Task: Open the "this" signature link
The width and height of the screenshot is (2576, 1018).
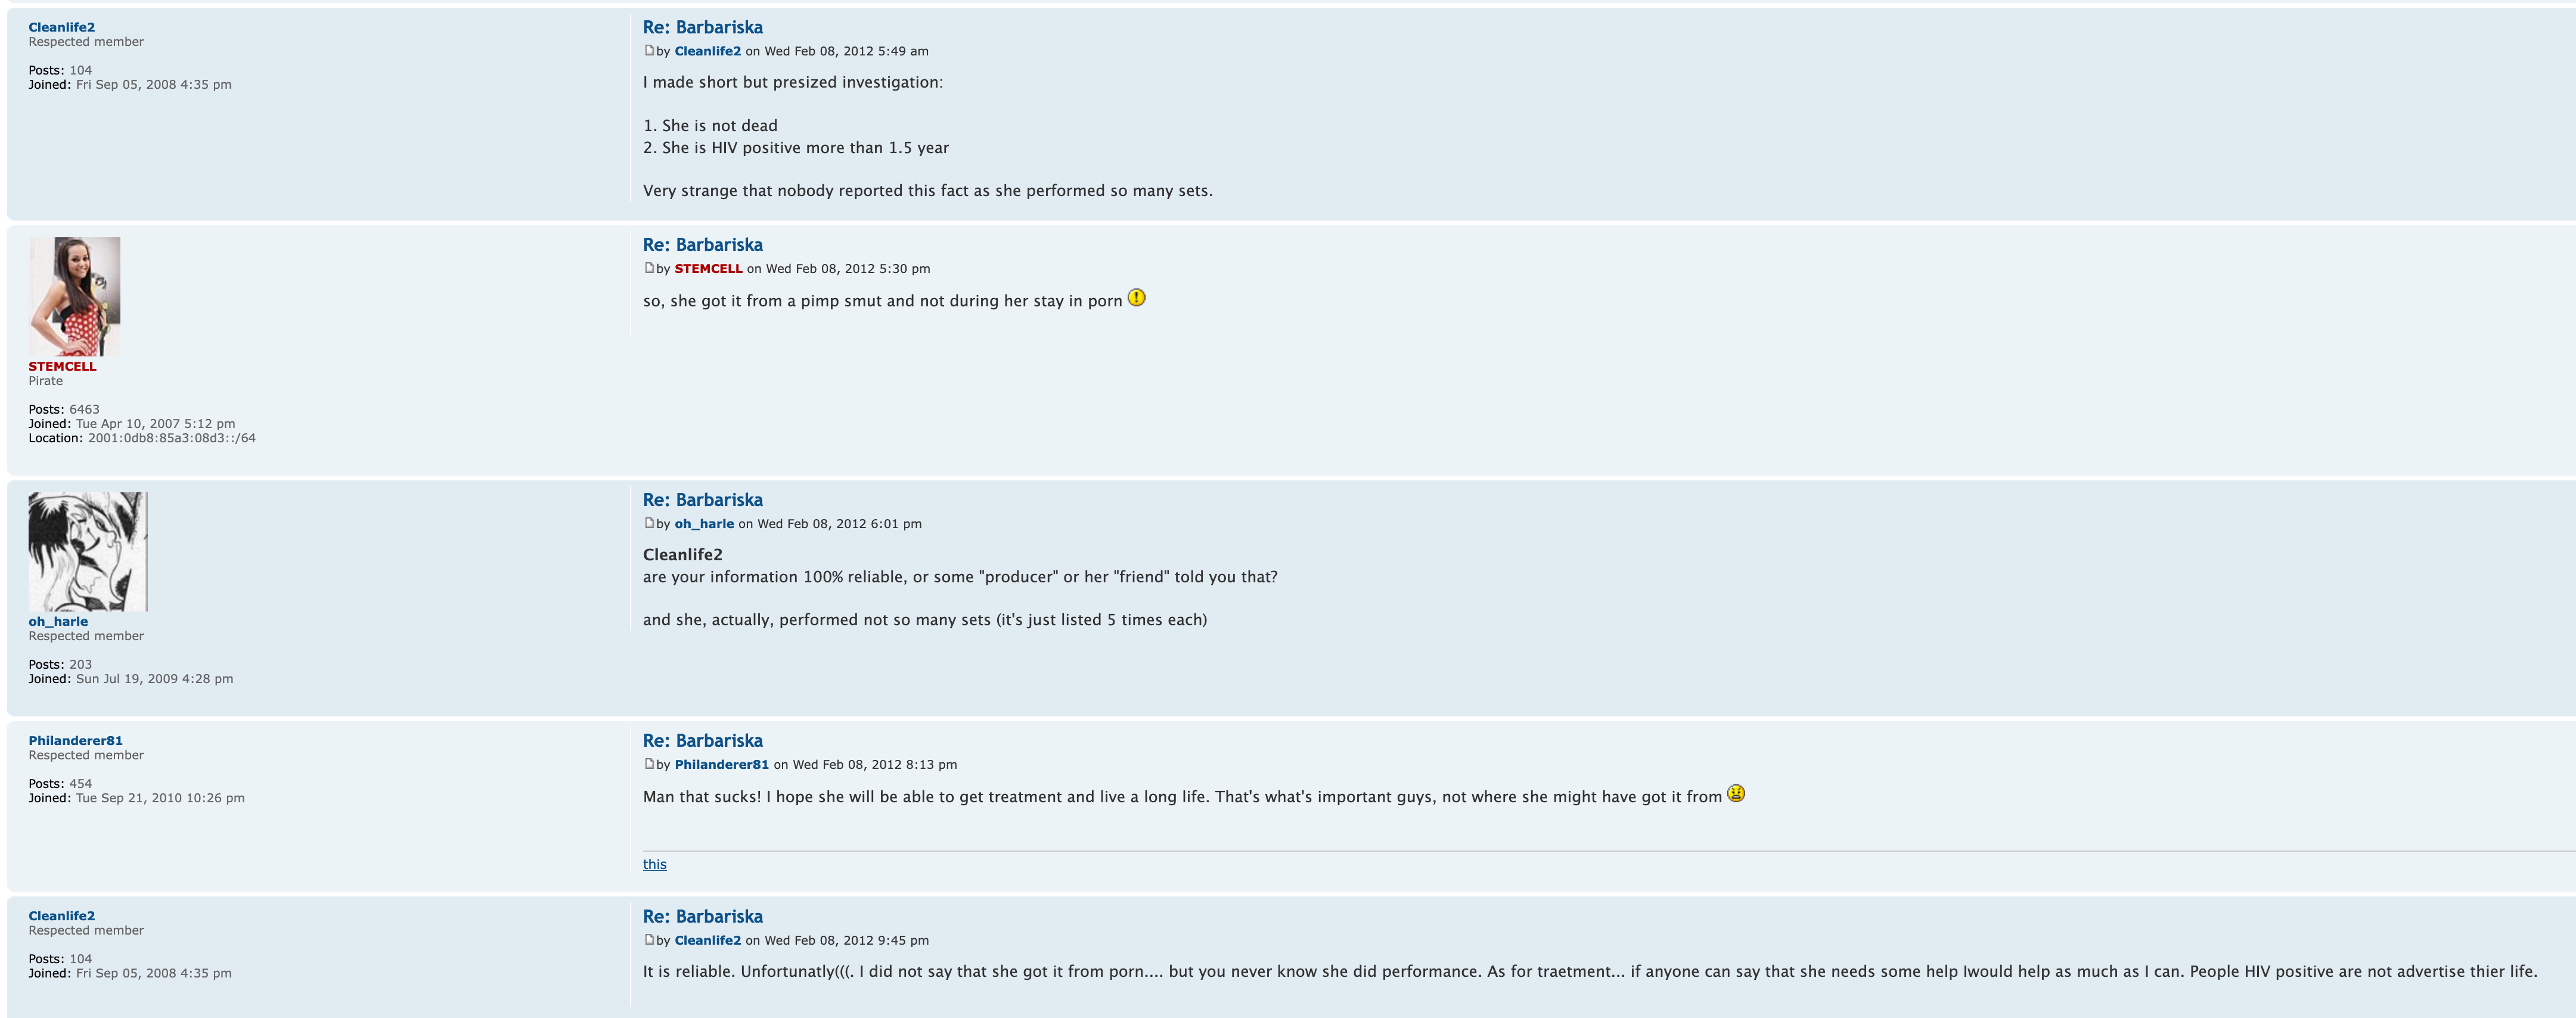Action: (655, 864)
